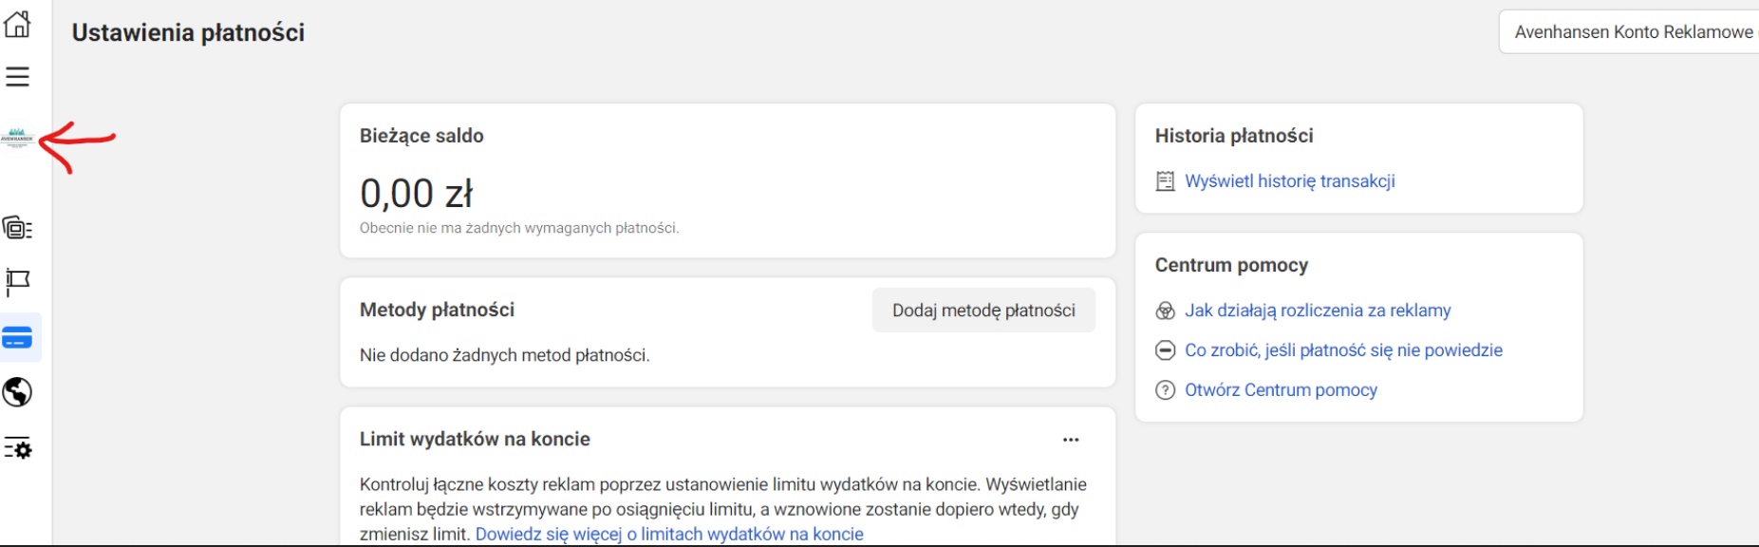Click icon beside Jak działają rozliczenia
The image size is (1759, 547).
pyautogui.click(x=1165, y=311)
